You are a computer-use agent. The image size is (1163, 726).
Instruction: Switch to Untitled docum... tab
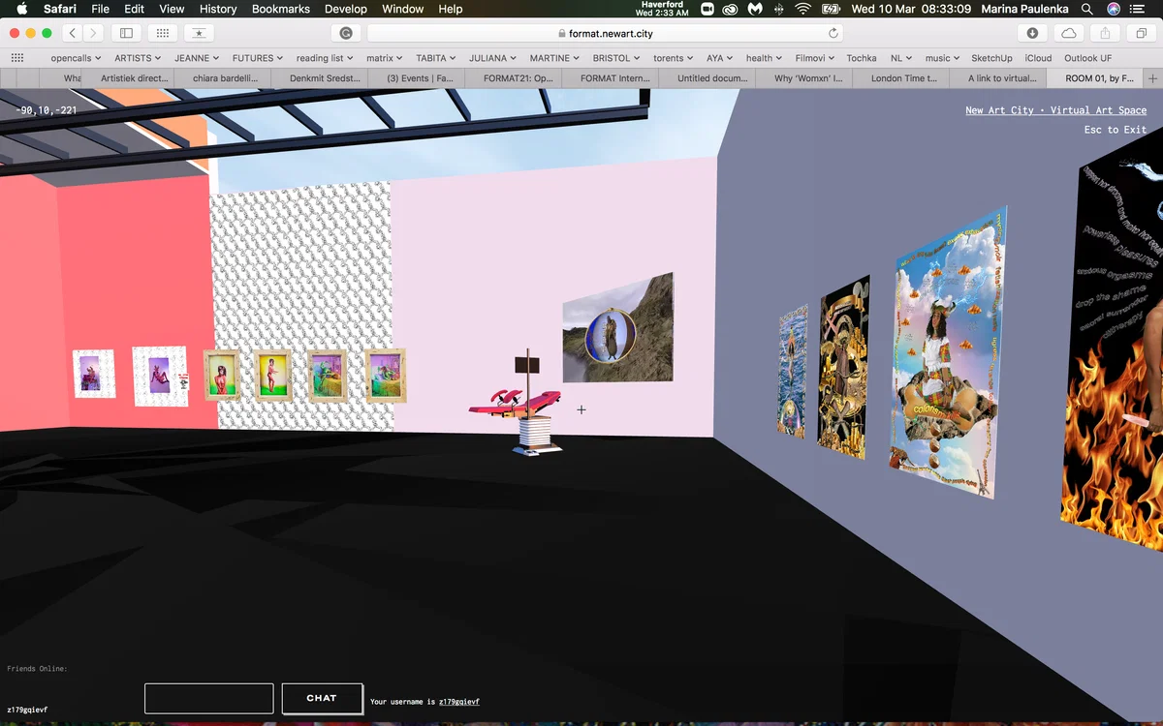(x=713, y=78)
